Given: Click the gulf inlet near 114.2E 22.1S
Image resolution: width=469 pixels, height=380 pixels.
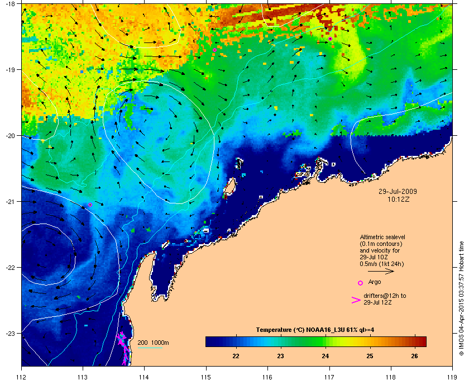Looking at the screenshot, I should click(161, 275).
